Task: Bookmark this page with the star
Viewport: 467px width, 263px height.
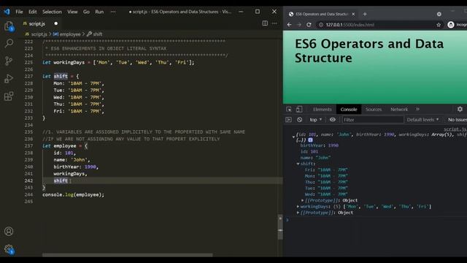Action: 439,25
